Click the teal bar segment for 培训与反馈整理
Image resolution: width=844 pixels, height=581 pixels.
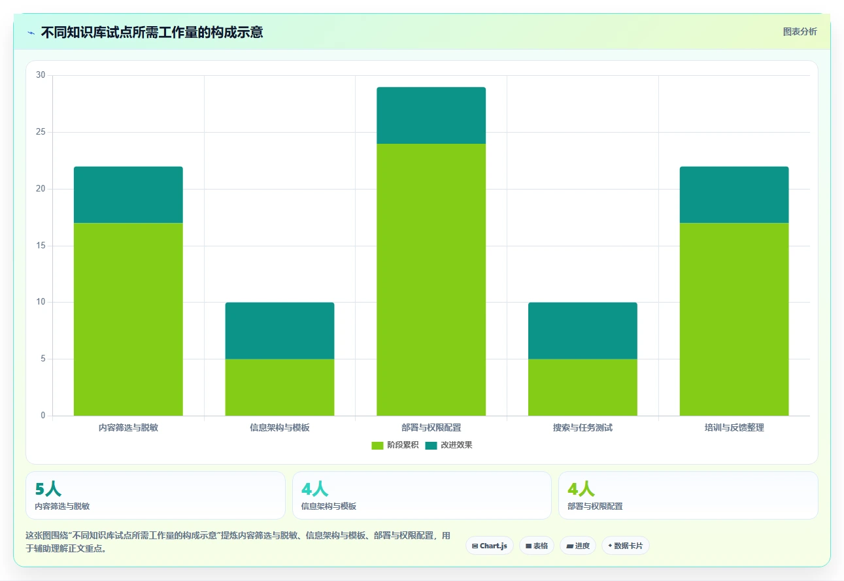coord(734,195)
